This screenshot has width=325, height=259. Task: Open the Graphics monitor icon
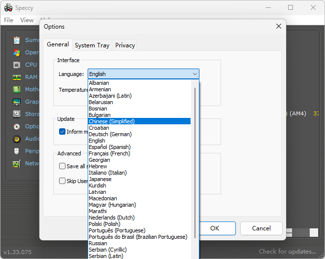click(x=17, y=102)
